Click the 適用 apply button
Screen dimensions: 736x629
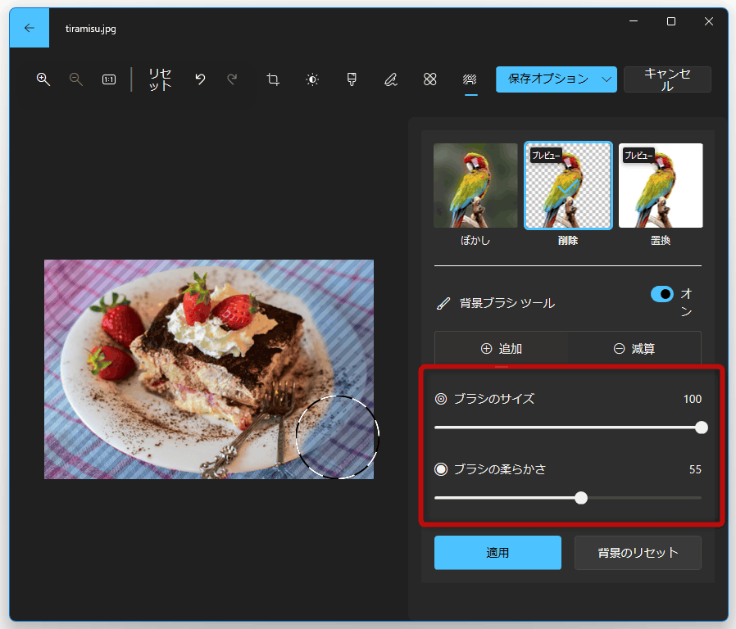point(497,553)
